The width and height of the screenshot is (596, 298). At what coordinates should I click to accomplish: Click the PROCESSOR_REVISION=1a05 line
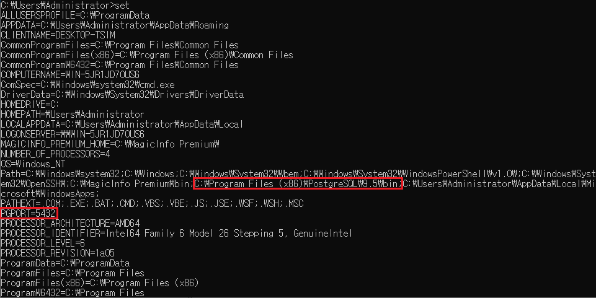pyautogui.click(x=58, y=253)
